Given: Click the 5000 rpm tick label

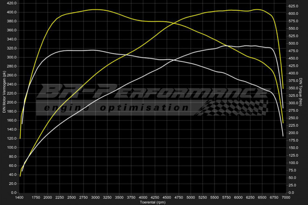Looking at the screenshot, I should 191,198.
